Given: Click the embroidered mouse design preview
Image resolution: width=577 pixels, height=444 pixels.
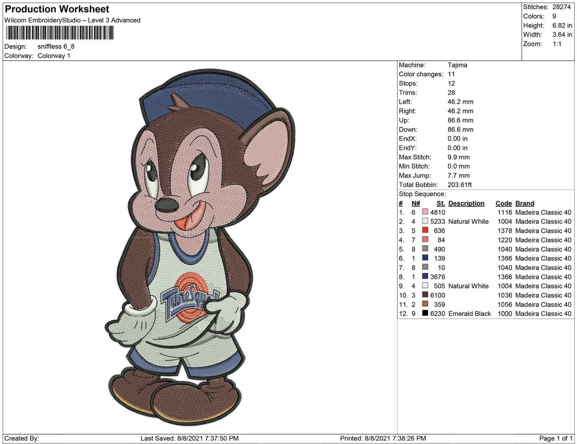Looking at the screenshot, I should click(200, 248).
